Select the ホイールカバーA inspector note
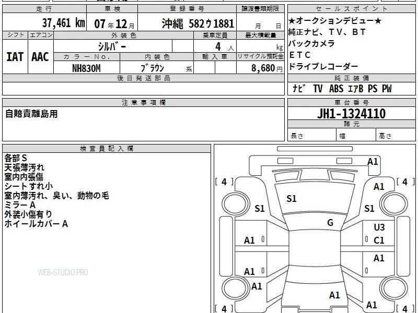 point(36,224)
